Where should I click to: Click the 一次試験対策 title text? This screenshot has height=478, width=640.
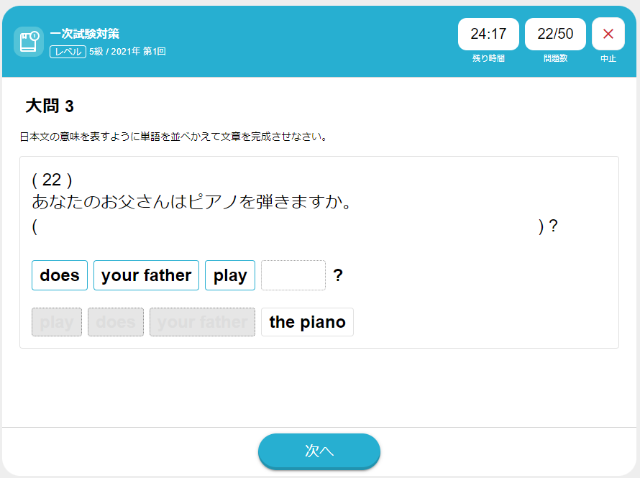pos(85,34)
